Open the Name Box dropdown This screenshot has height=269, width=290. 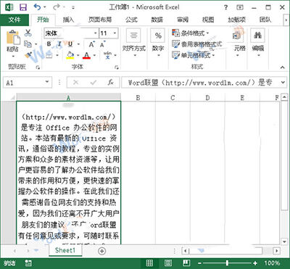[47, 83]
